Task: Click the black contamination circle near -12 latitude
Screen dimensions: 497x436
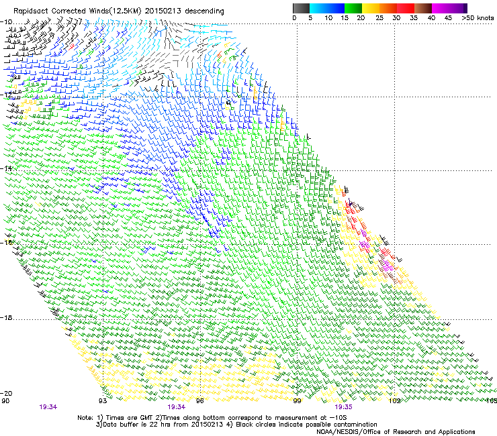Action: tap(228, 103)
